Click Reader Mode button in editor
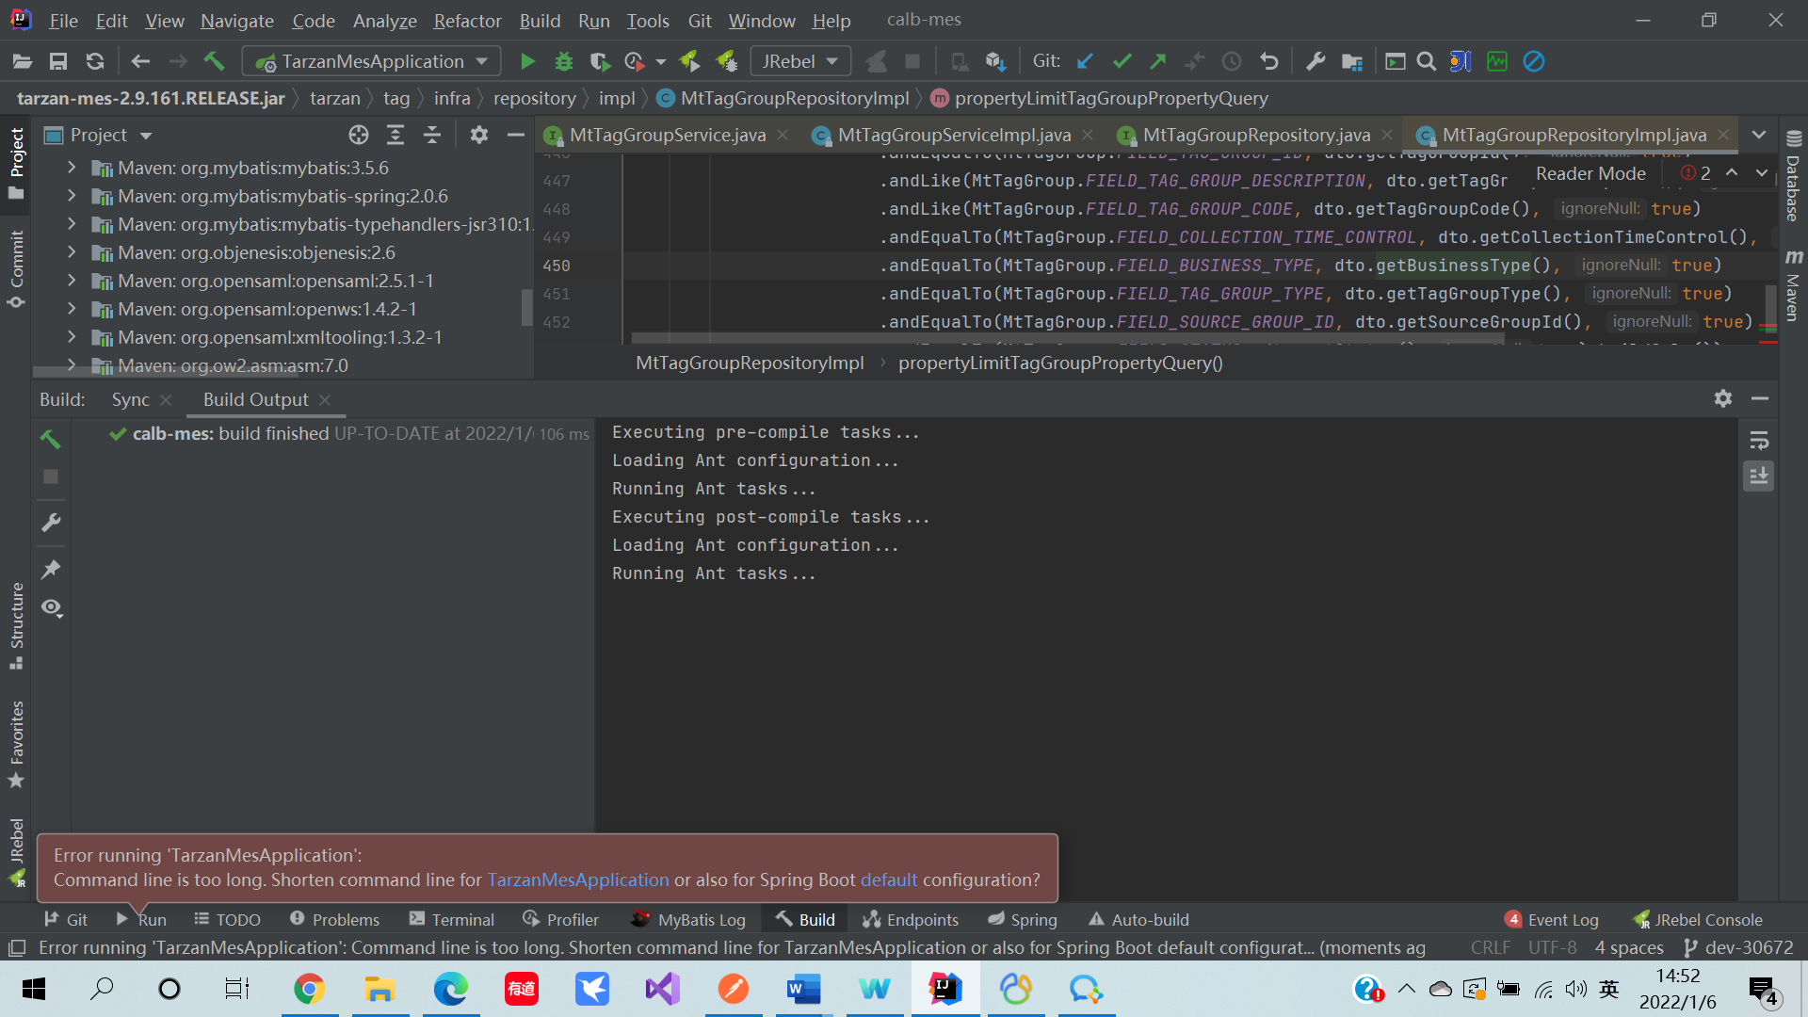The width and height of the screenshot is (1808, 1017). (1590, 173)
